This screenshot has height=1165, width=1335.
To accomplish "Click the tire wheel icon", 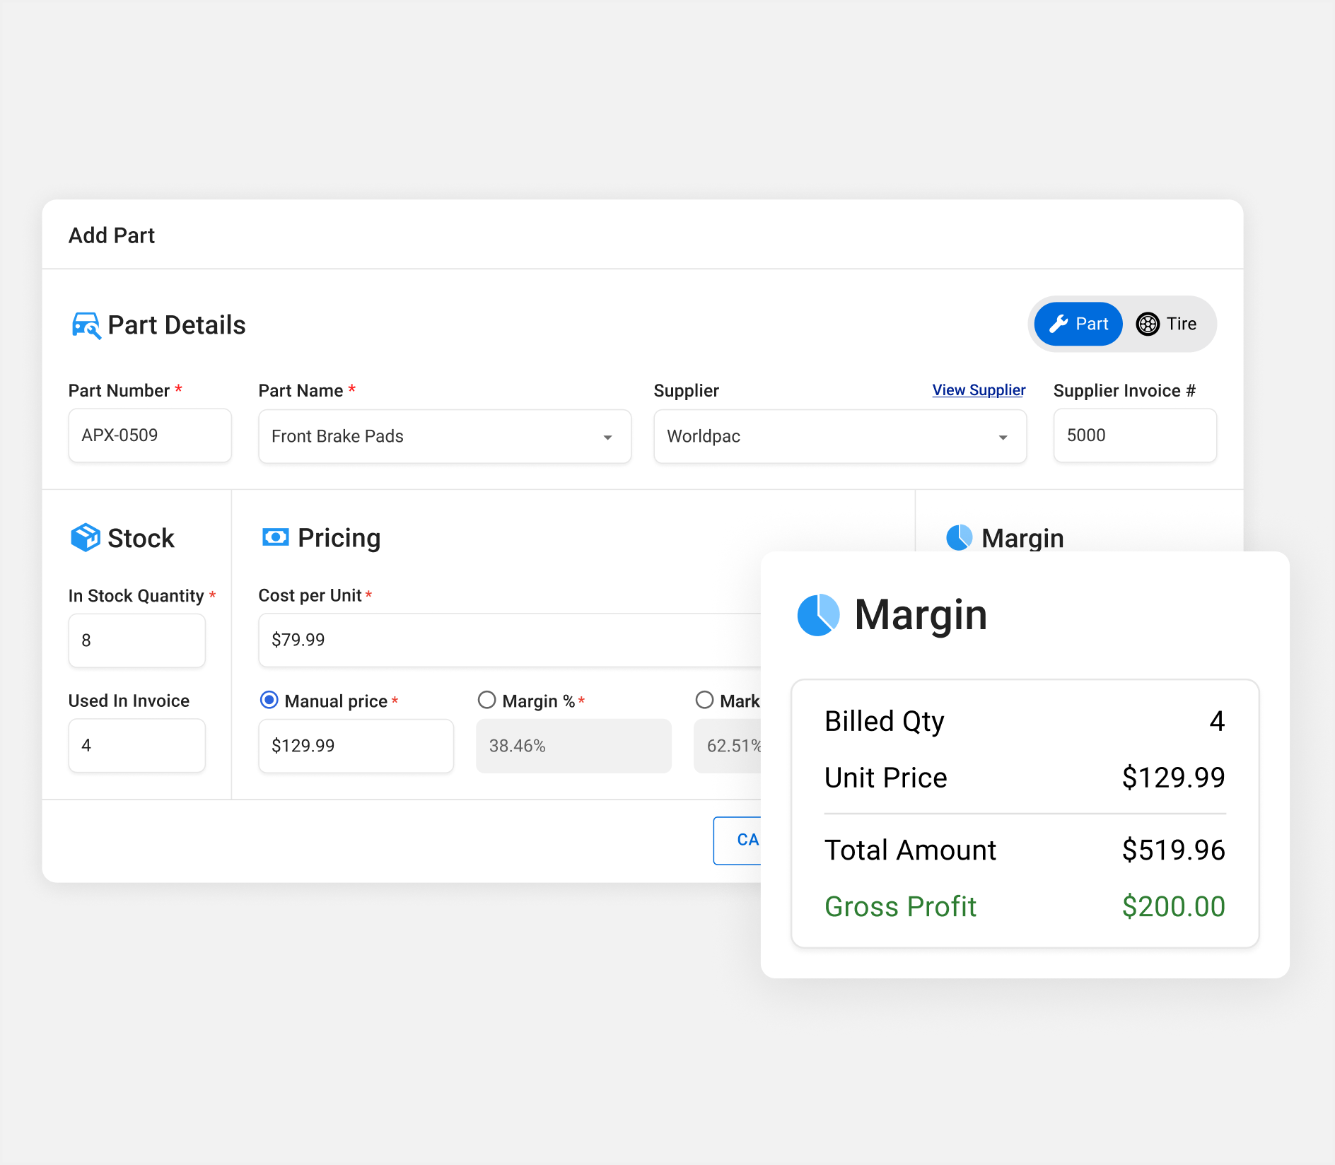I will [x=1148, y=324].
